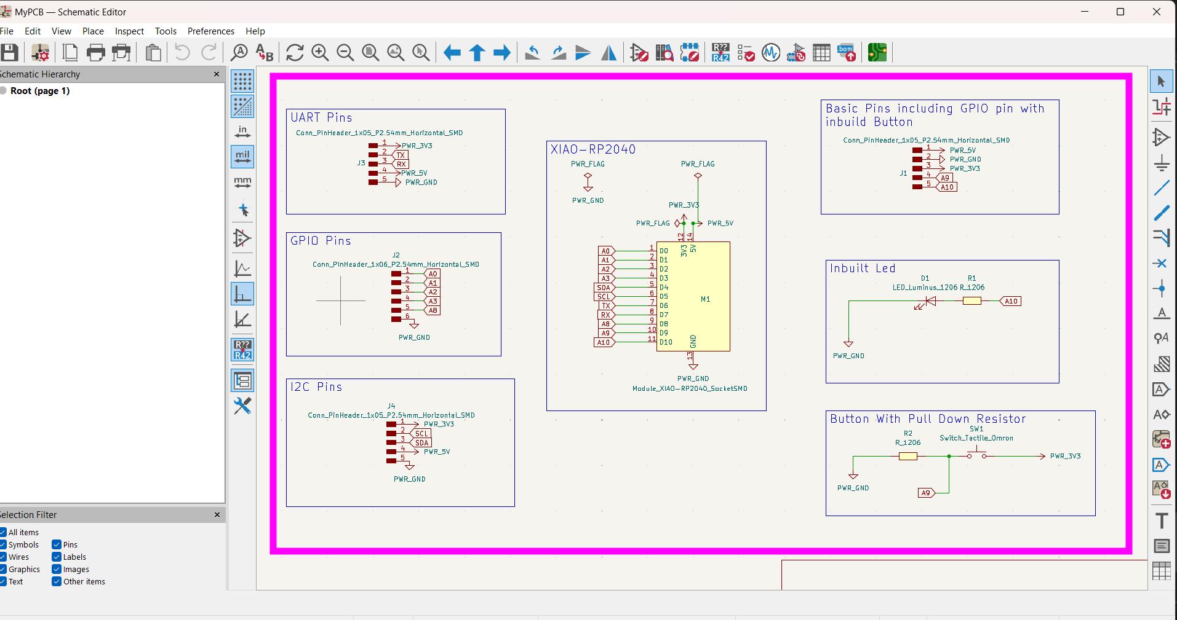This screenshot has width=1177, height=620.
Task: Open the Place menu
Action: pos(93,31)
